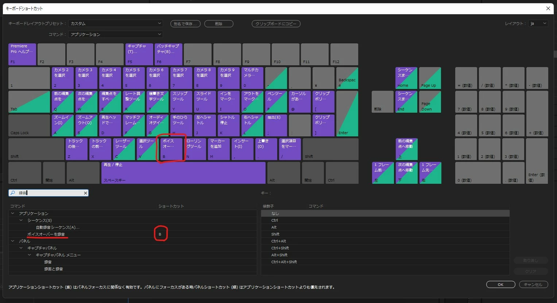The image size is (557, 303).
Task: Select 自動録音シーケンス(A) command row
Action: tap(132, 227)
